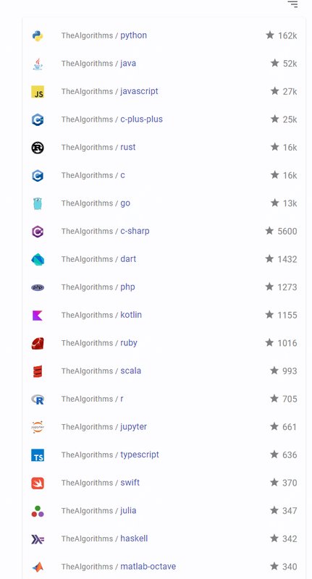Click the Swift bird logo icon
This screenshot has height=579, width=312.
pos(38,483)
